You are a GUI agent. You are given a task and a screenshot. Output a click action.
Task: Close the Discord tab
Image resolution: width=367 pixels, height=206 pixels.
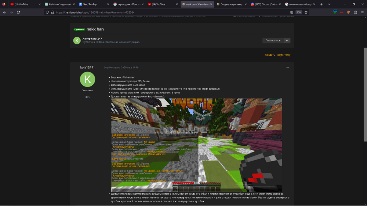tap(280, 4)
